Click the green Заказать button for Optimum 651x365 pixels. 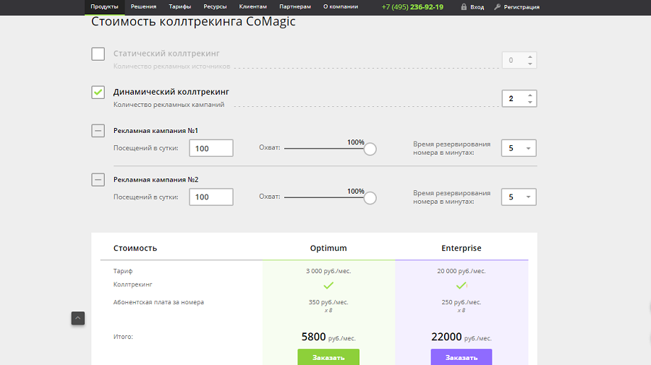[328, 357]
